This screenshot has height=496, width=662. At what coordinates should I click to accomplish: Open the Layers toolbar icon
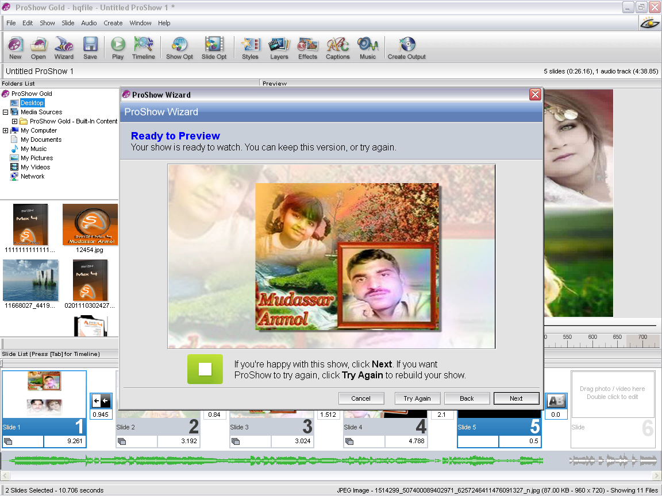pyautogui.click(x=279, y=48)
